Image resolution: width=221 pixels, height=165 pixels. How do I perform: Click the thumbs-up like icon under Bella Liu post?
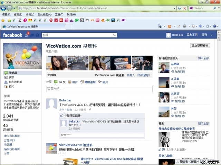click(62, 115)
